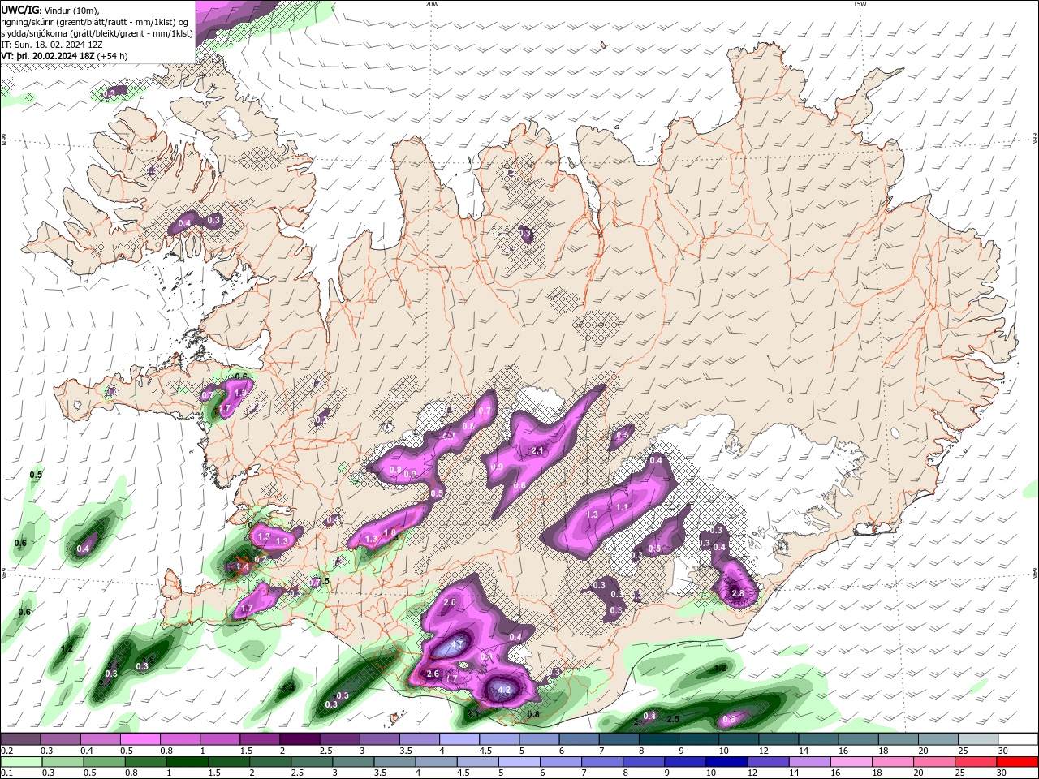Click the 2.8 snowfall value in the southeast
Image resolution: width=1039 pixels, height=779 pixels.
coord(738,594)
